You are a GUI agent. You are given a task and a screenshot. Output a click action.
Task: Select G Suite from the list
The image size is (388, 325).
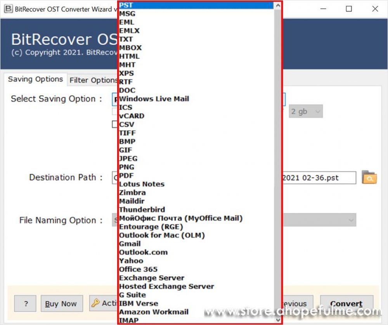pyautogui.click(x=196, y=295)
